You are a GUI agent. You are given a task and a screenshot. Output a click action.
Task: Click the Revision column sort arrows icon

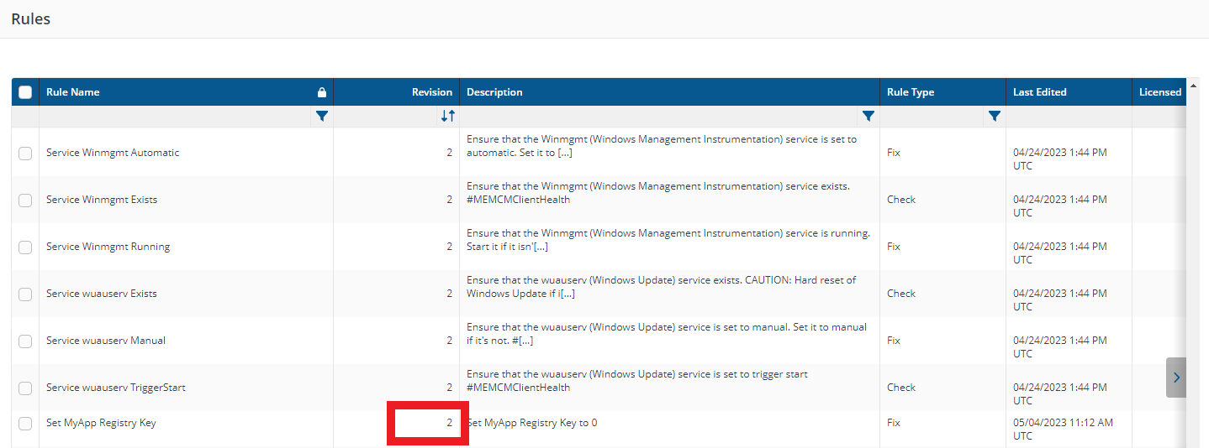[447, 116]
